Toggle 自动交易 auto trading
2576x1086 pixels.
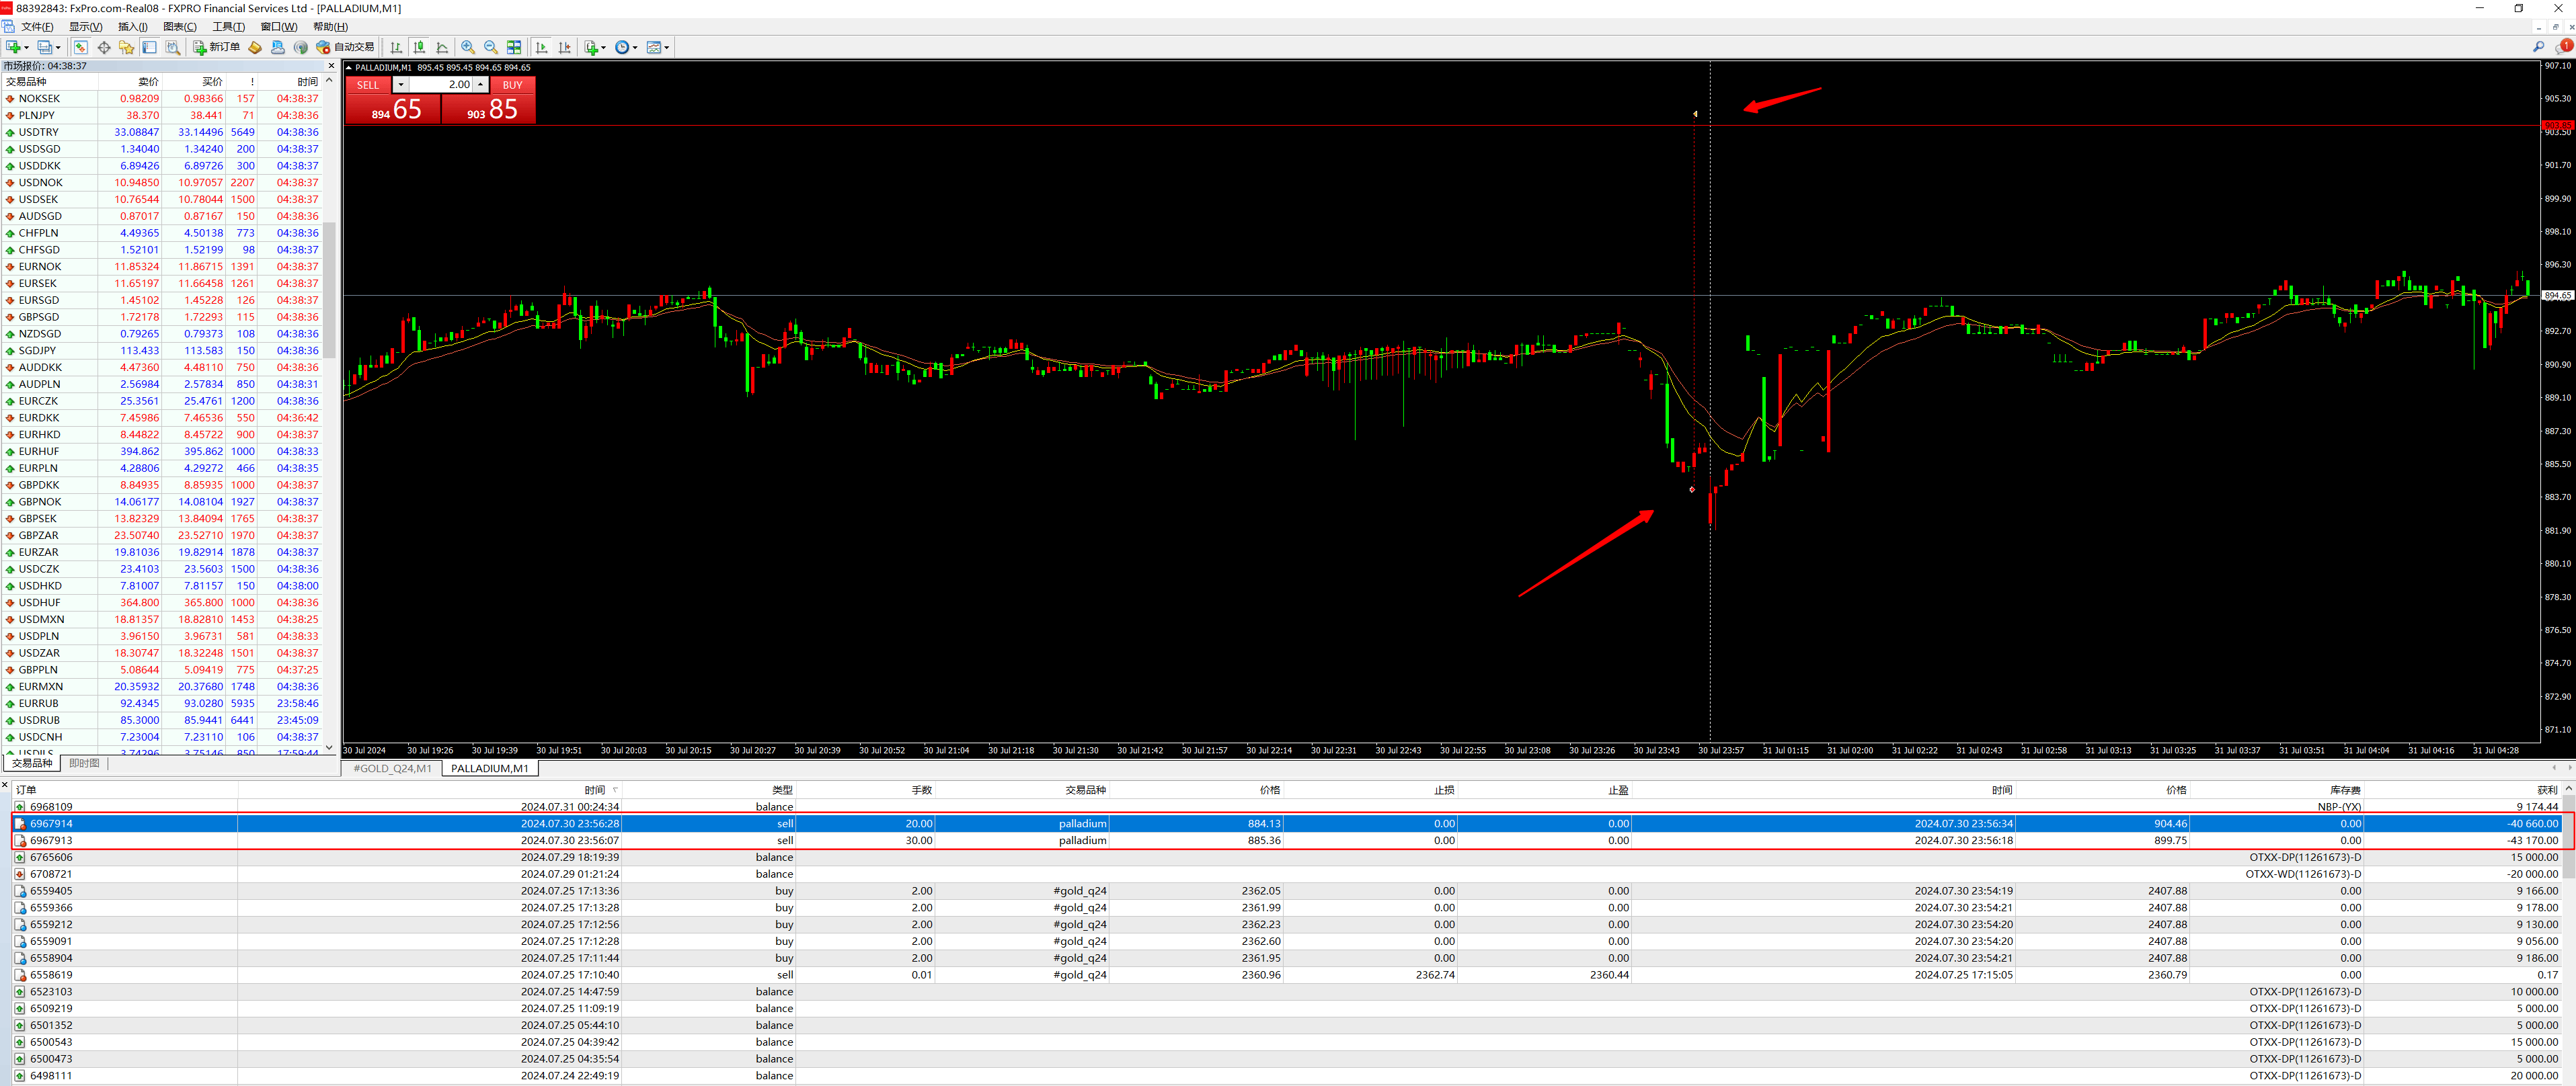[344, 47]
